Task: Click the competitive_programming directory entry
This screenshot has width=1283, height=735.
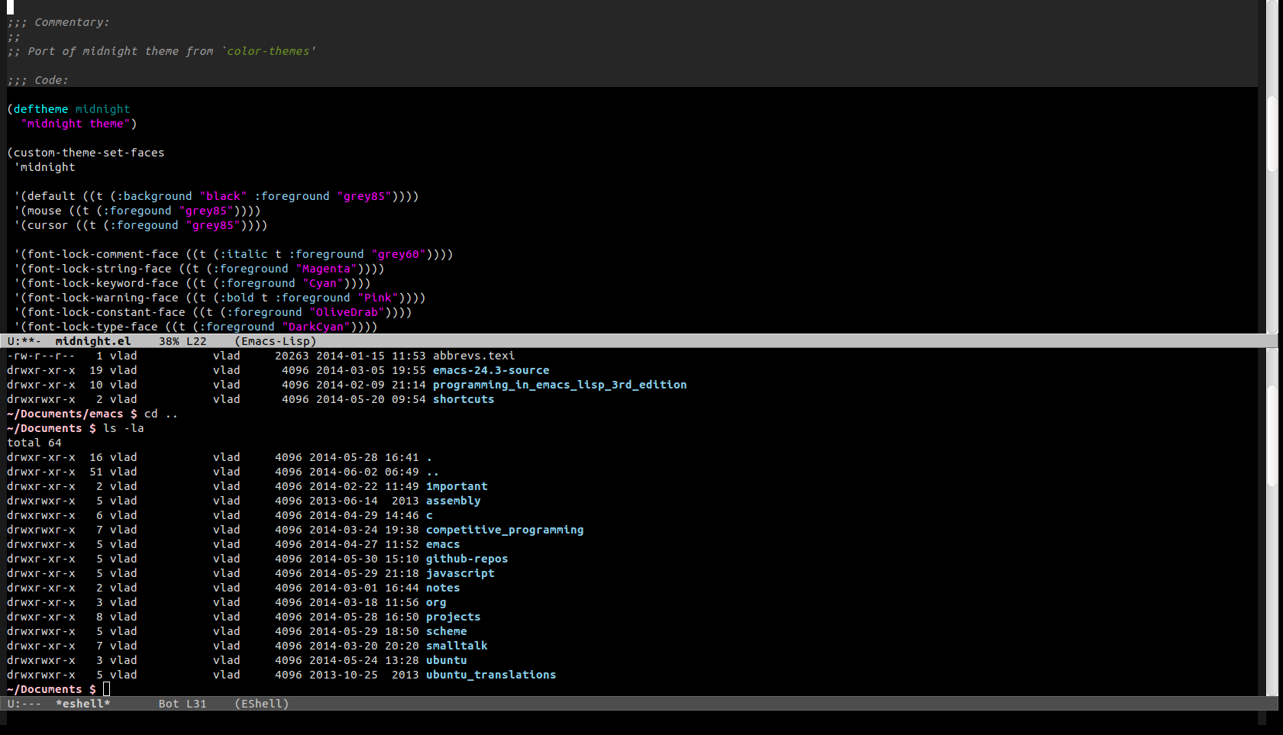Action: (505, 530)
